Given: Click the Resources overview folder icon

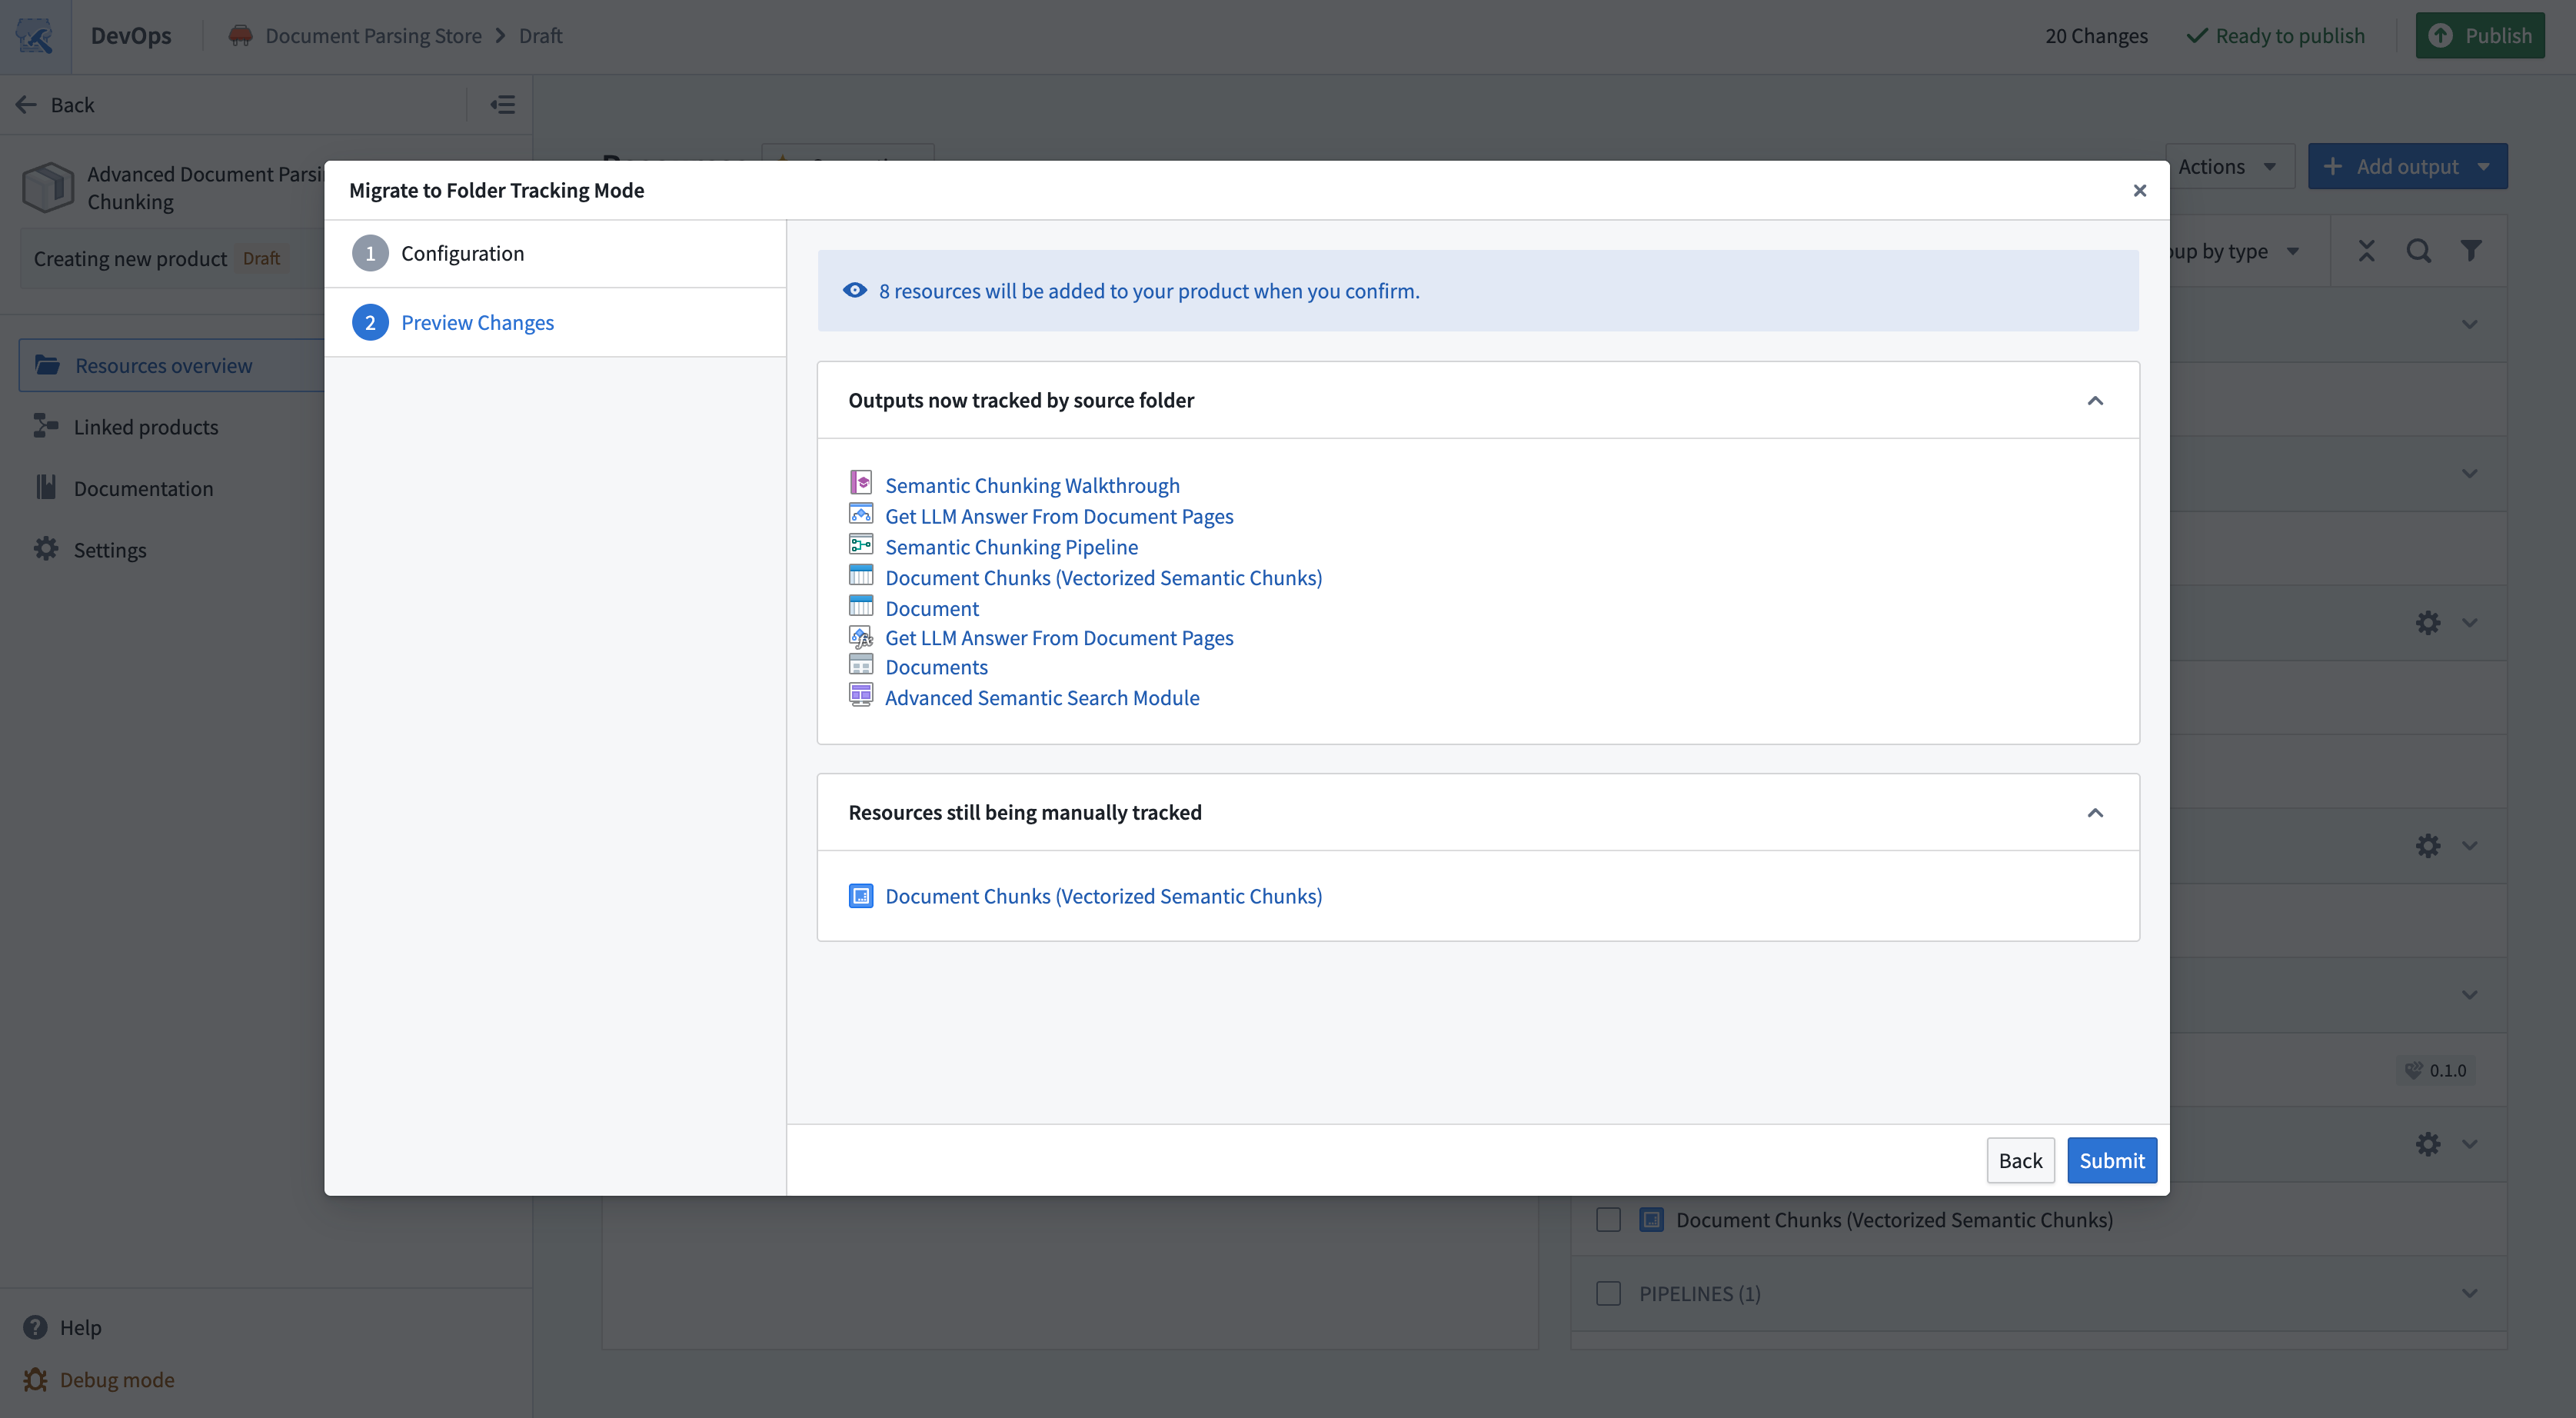Looking at the screenshot, I should click(47, 364).
